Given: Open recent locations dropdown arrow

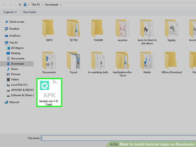Looking at the screenshot, I should click(15, 5).
